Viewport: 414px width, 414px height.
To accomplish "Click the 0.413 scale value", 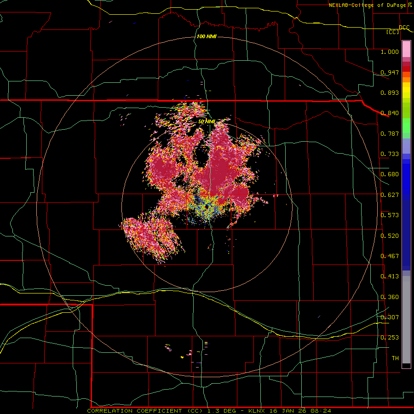I will pos(390,276).
